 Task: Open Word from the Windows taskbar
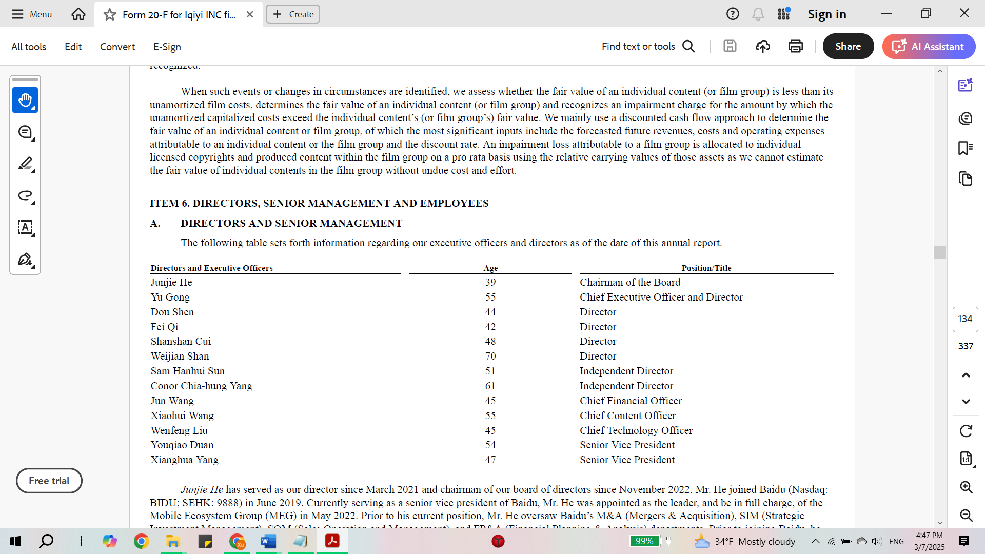[x=268, y=541]
